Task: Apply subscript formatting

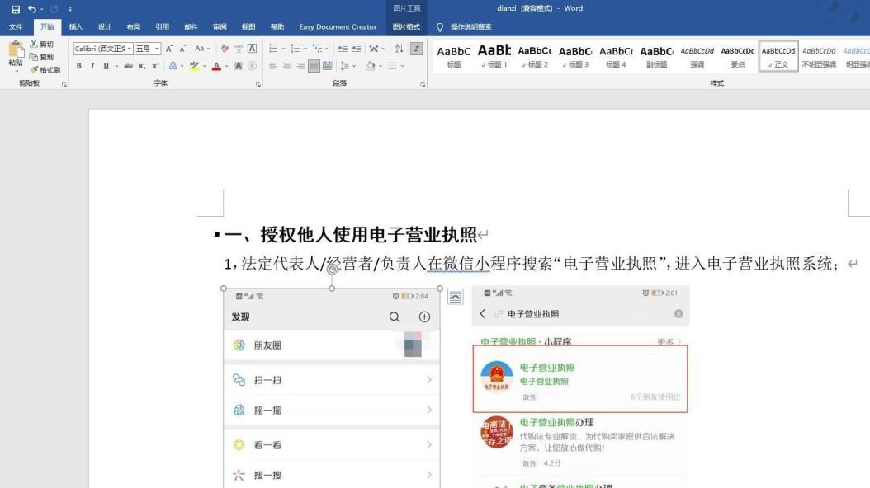Action: (x=142, y=66)
